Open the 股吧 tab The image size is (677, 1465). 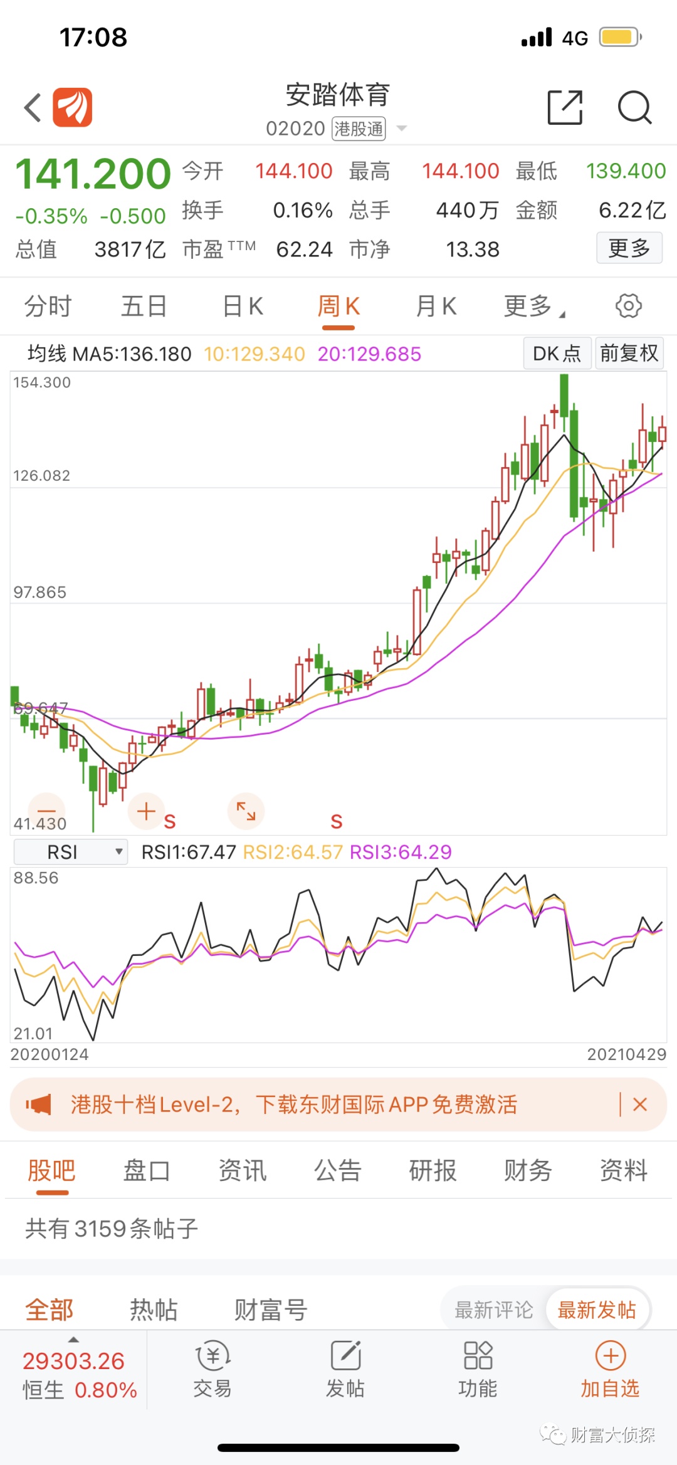pos(51,1170)
